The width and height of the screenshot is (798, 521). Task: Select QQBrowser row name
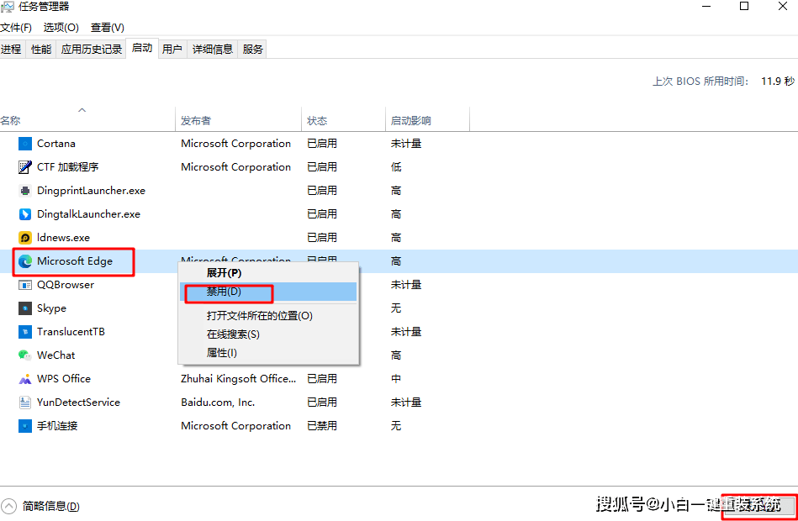point(66,285)
